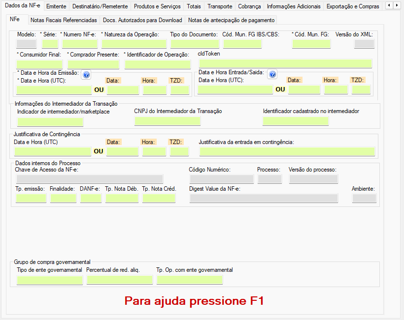Go to Produtos e Serviços tab

point(157,6)
